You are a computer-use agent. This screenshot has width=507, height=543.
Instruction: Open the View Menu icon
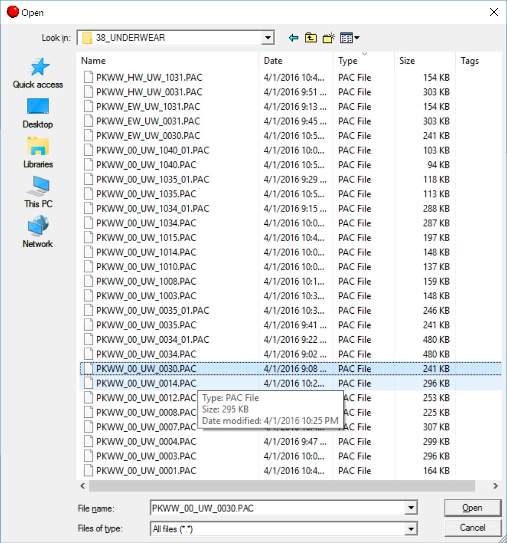pos(349,38)
